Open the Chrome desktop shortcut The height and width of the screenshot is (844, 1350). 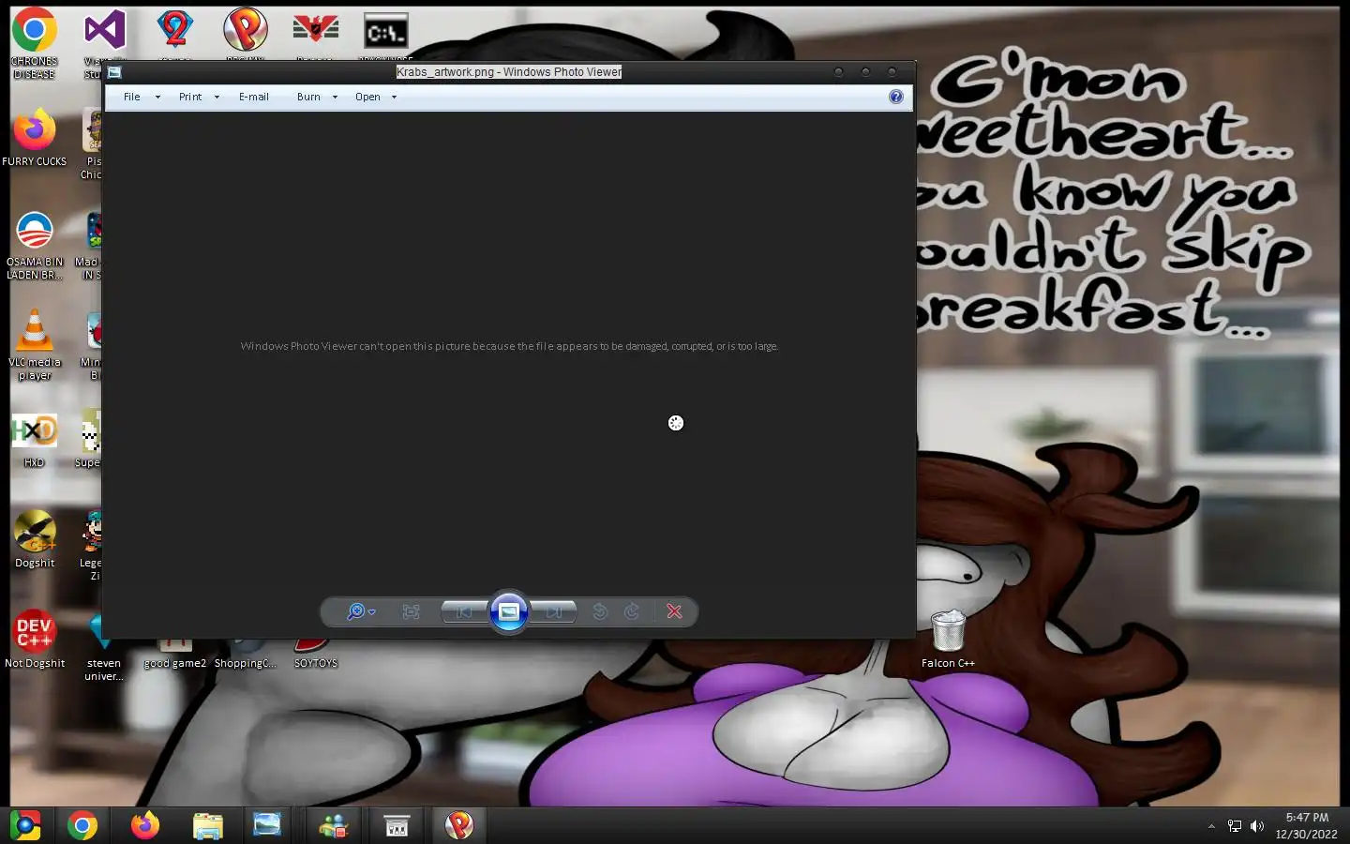coord(34,30)
